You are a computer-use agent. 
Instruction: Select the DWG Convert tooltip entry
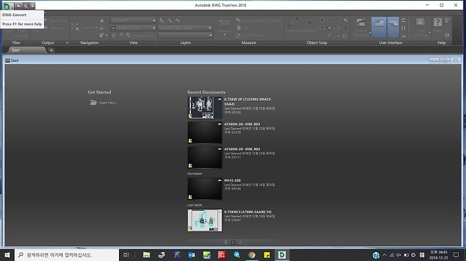[x=14, y=15]
